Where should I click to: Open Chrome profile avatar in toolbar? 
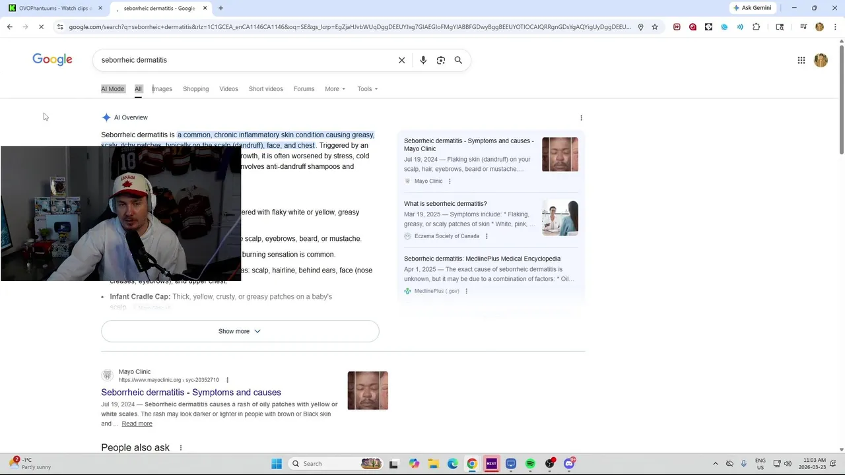click(819, 27)
